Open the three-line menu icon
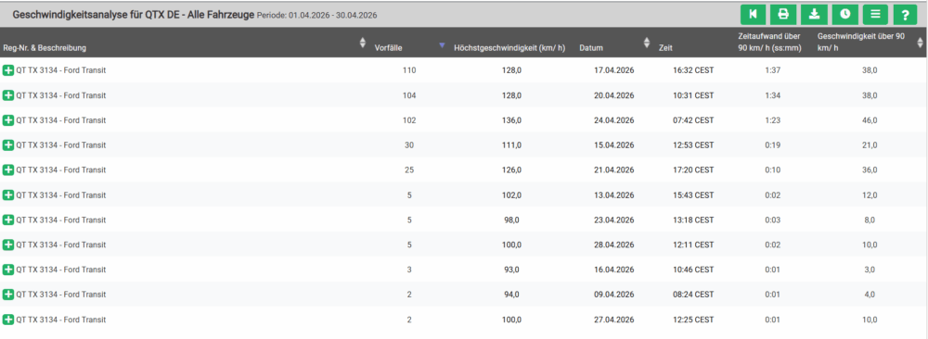This screenshot has width=928, height=339. coord(875,14)
